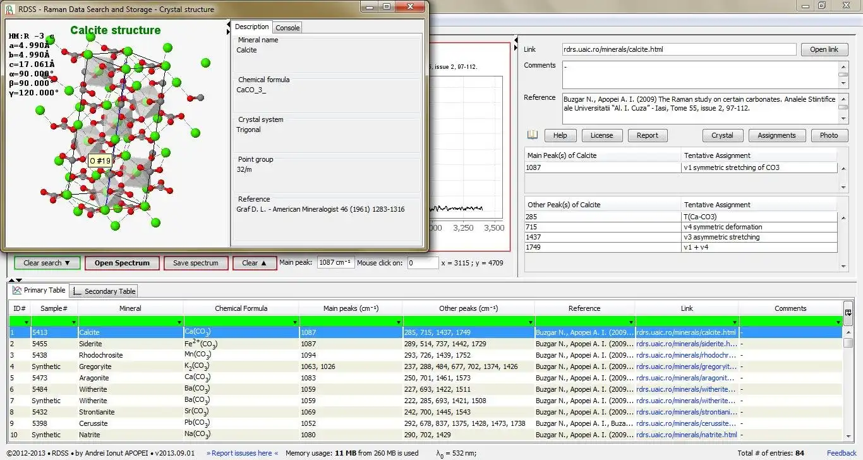This screenshot has height=460, width=863.
Task: Select the Aragonite mineral cell
Action: point(130,378)
